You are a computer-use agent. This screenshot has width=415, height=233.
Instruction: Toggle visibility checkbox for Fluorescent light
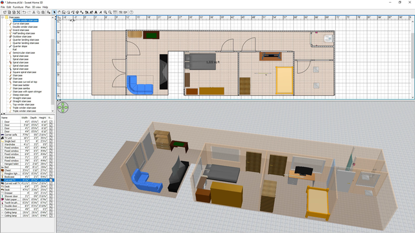point(51,209)
